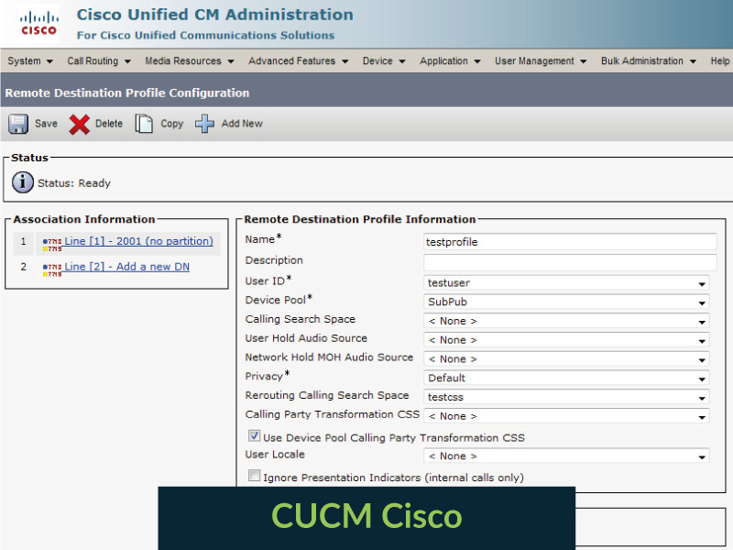Click the line icon beside Line [2]

coord(52,269)
